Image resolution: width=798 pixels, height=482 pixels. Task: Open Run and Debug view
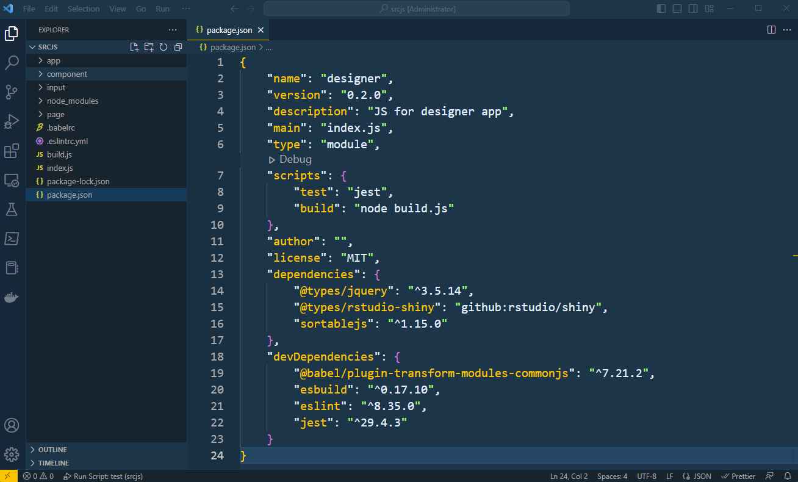[12, 121]
